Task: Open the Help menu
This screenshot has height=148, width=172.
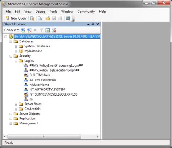Action: (102, 12)
